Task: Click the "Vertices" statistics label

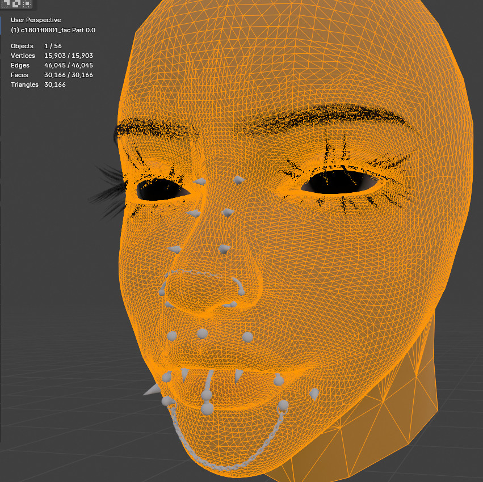Action: pyautogui.click(x=23, y=56)
